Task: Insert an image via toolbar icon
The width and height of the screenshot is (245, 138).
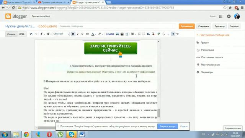Action: 118,34
